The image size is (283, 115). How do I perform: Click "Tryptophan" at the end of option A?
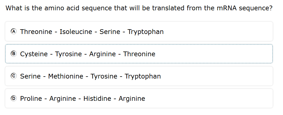146,32
